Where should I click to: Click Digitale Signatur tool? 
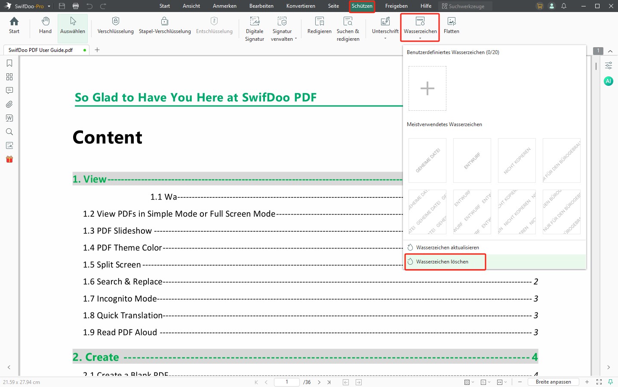click(255, 29)
